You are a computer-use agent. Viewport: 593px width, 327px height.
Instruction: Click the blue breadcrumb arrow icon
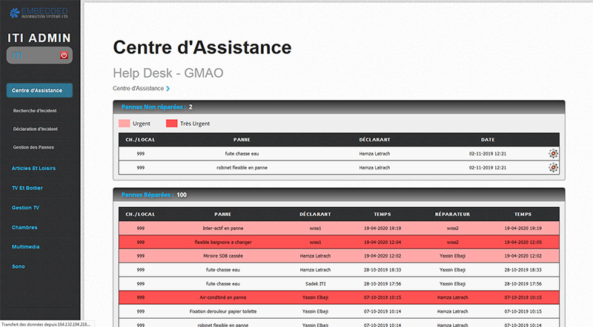168,89
